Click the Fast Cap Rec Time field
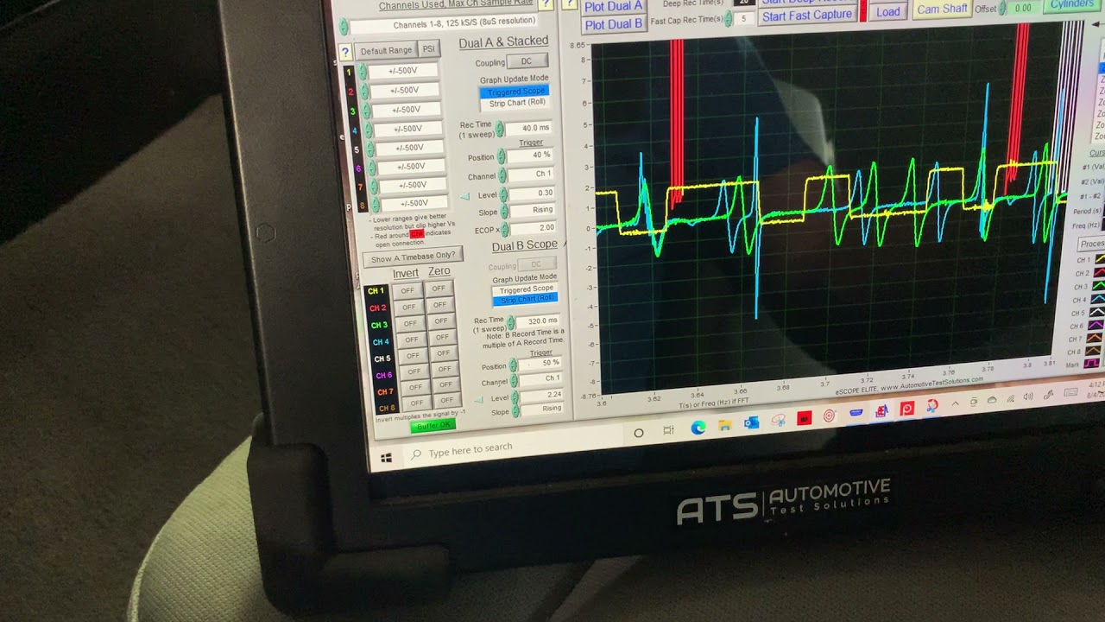The width and height of the screenshot is (1105, 622). click(x=742, y=18)
